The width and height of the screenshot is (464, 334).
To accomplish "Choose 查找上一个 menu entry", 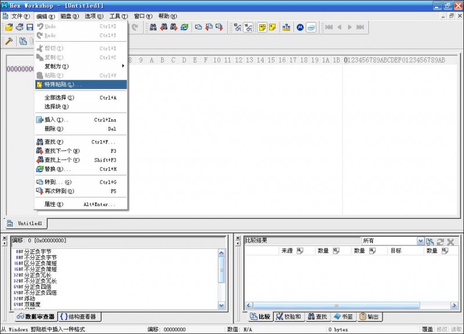I will [x=81, y=160].
